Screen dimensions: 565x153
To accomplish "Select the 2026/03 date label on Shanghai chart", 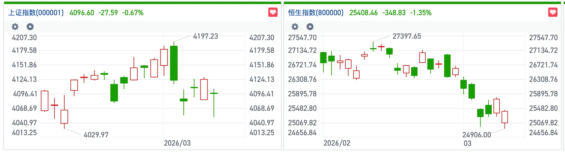I will [177, 143].
